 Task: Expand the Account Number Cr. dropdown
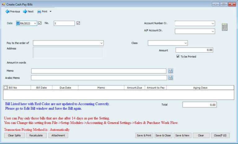click(x=213, y=24)
